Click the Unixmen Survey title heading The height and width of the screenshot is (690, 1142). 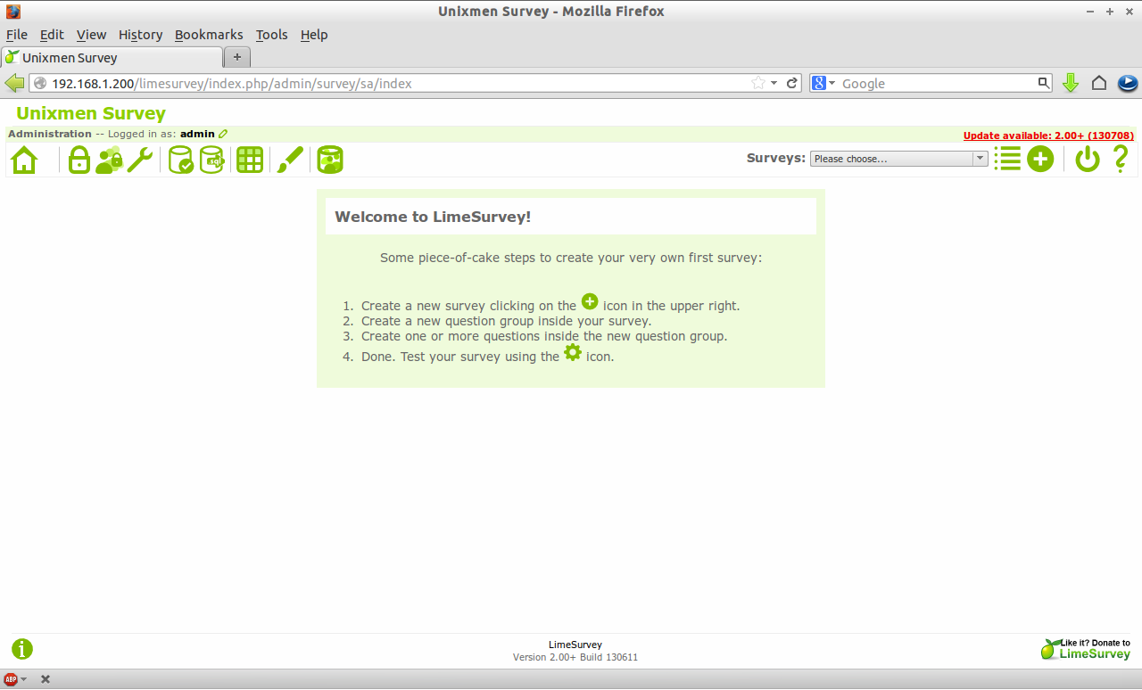point(91,113)
